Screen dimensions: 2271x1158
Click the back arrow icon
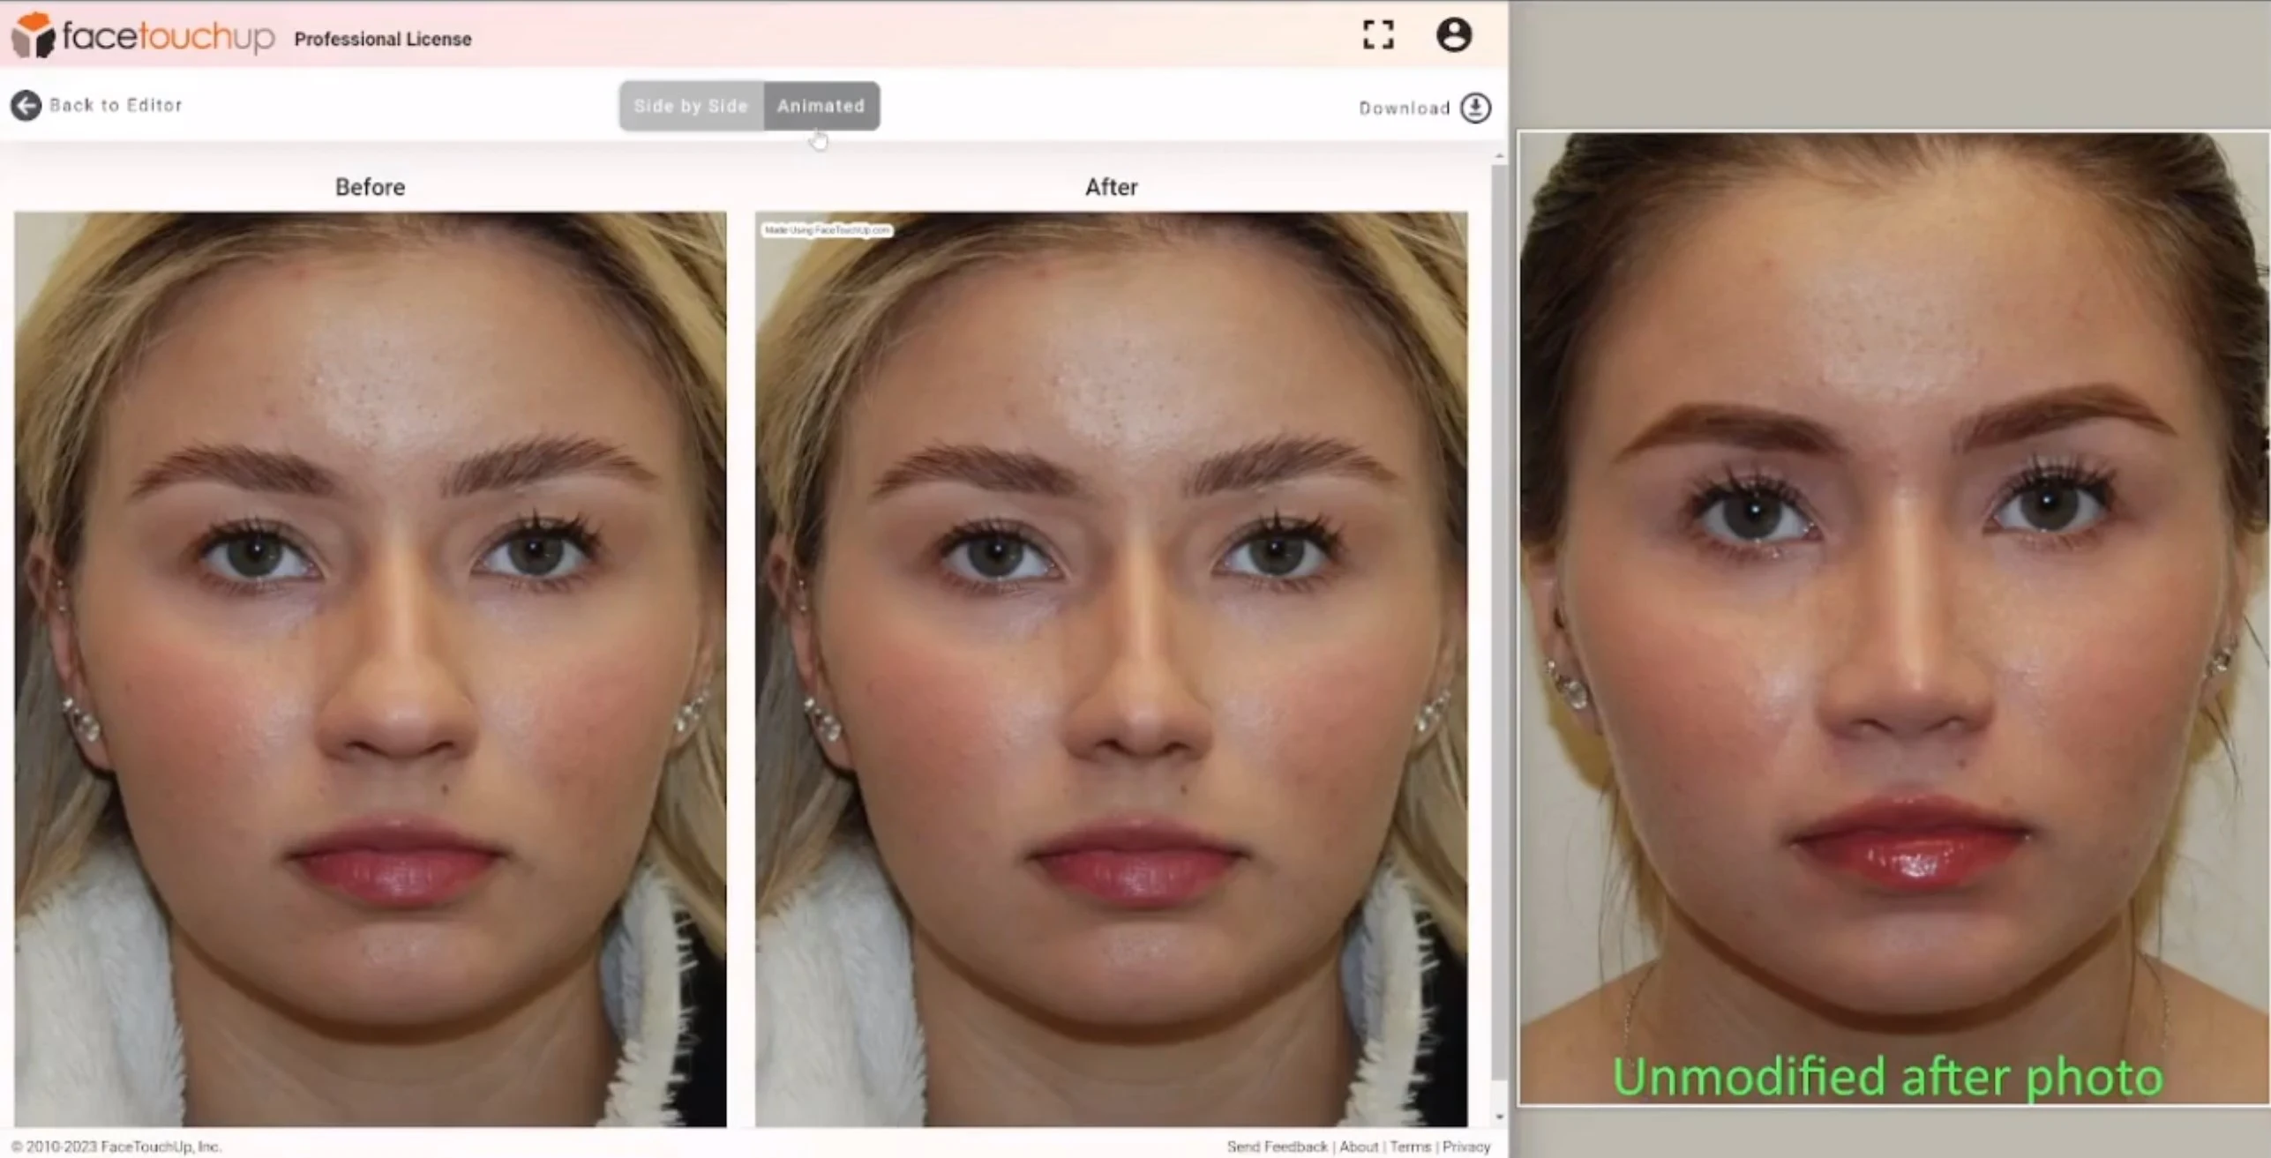[x=26, y=105]
